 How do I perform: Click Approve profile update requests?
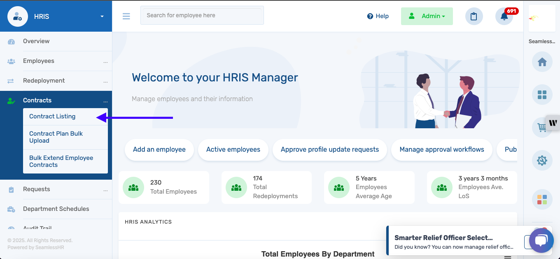pos(330,150)
